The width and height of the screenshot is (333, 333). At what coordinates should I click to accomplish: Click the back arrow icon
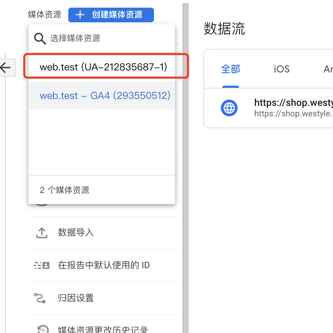[6, 68]
